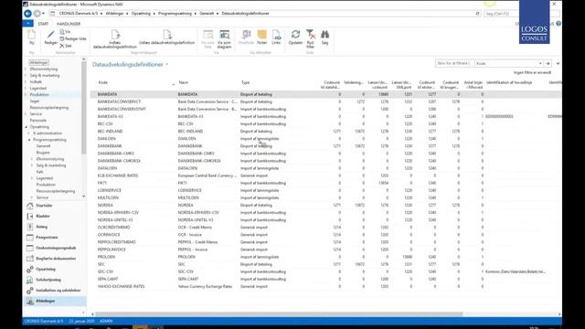Open the Kode filter field dropdown
The image size is (585, 329).
539,63
